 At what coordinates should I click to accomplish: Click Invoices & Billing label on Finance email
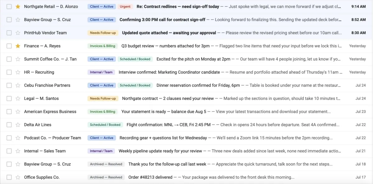point(103,46)
